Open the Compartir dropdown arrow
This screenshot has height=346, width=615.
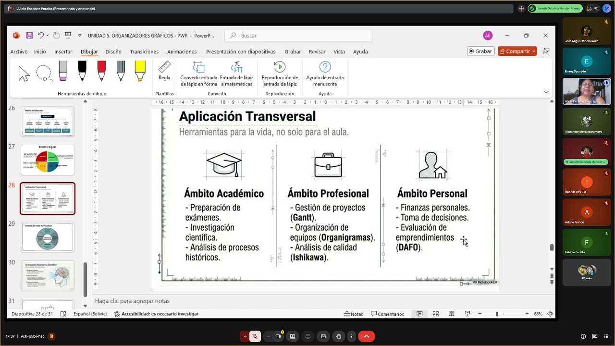(534, 51)
